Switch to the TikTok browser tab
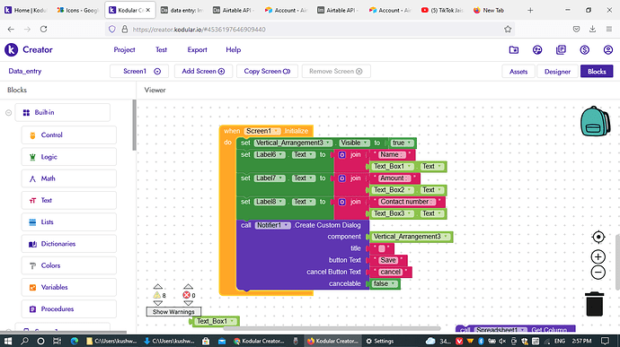Image resolution: width=620 pixels, height=347 pixels. coord(442,10)
